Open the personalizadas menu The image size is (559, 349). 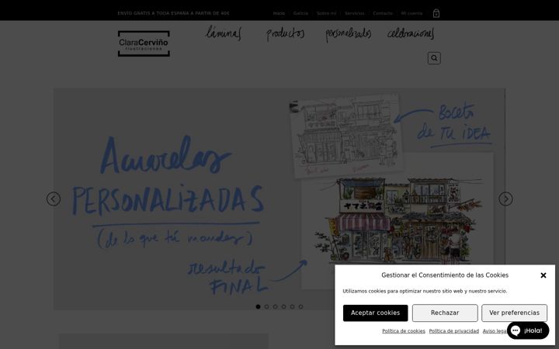348,34
